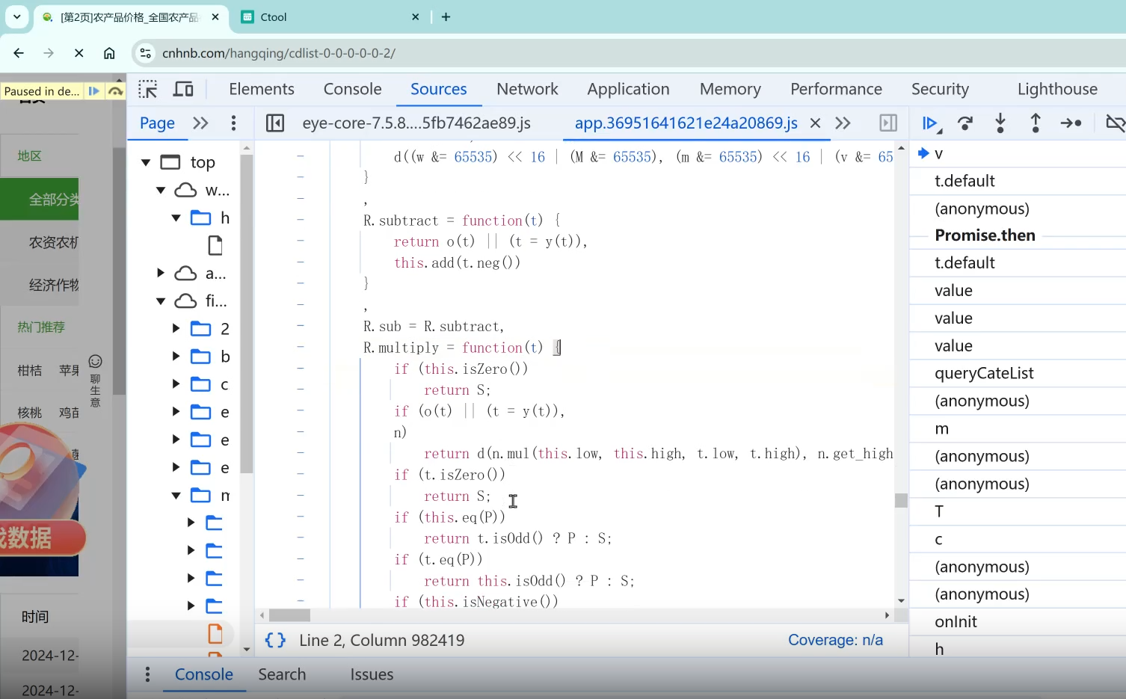Click the step over next function icon
The image size is (1126, 699).
point(965,123)
